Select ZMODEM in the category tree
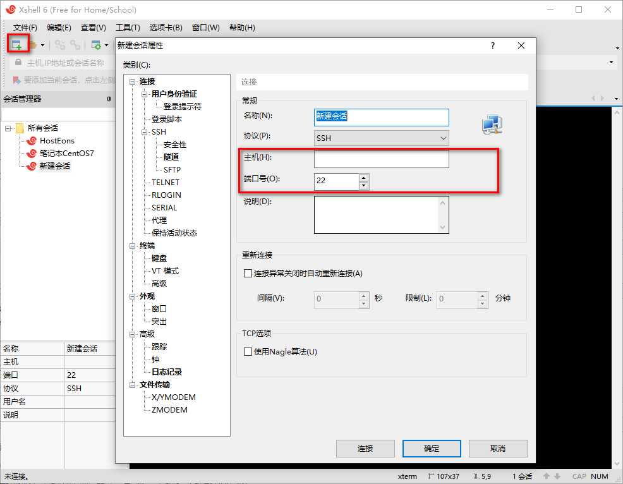 coord(169,409)
